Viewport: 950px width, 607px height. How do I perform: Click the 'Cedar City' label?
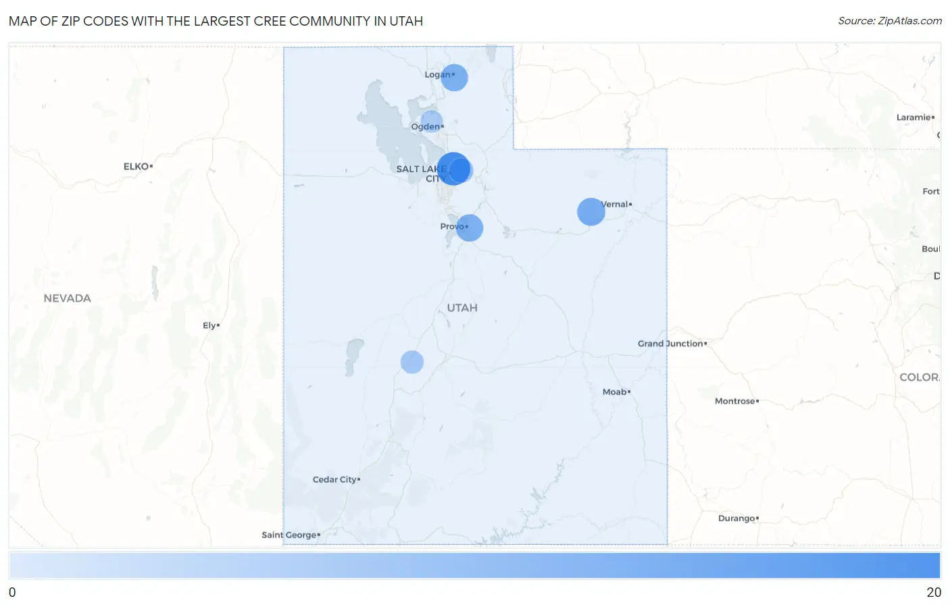click(x=336, y=479)
